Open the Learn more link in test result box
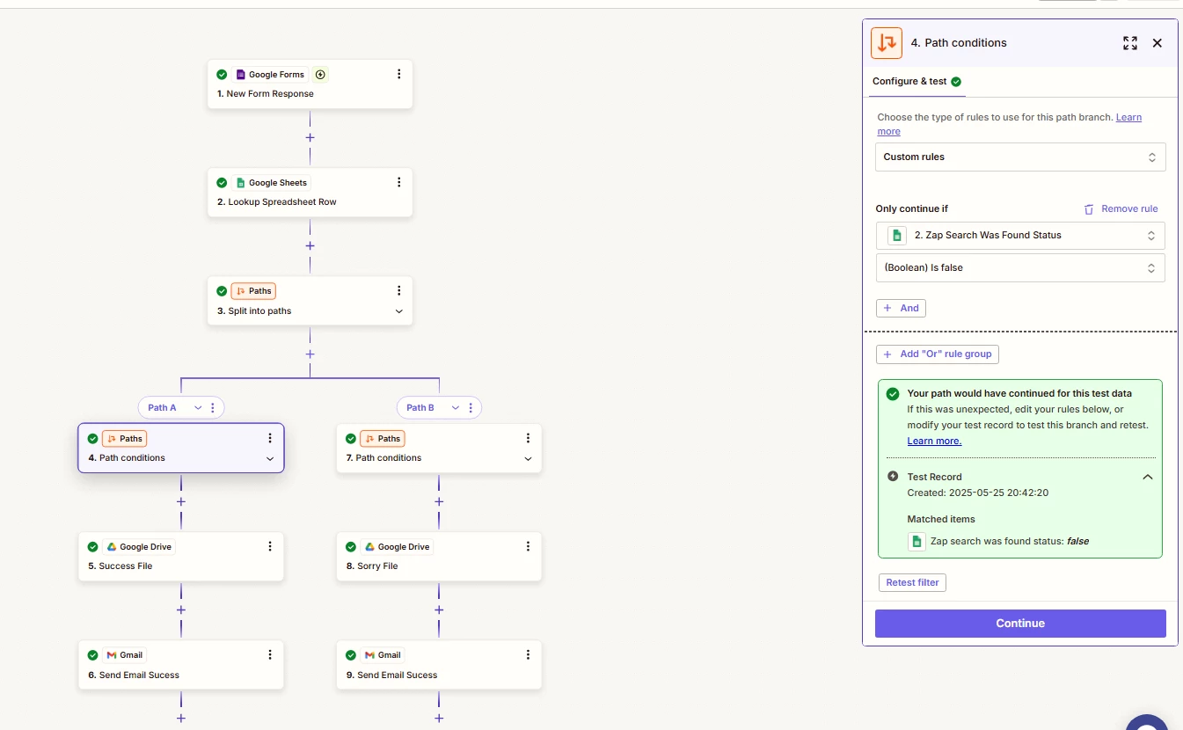The height and width of the screenshot is (730, 1183). click(934, 441)
